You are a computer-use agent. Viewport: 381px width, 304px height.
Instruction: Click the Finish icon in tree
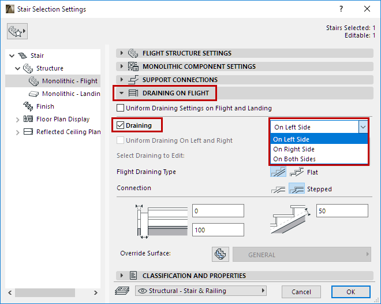click(28, 106)
